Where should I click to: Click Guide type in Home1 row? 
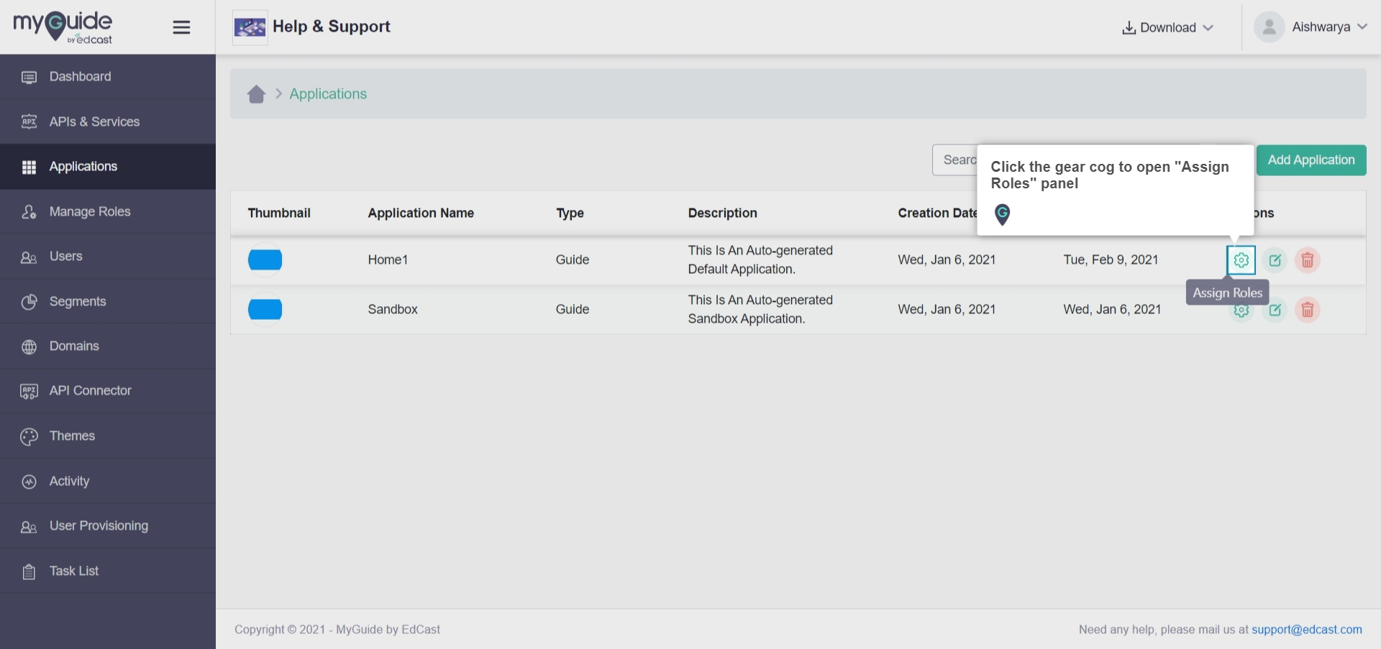tap(573, 260)
